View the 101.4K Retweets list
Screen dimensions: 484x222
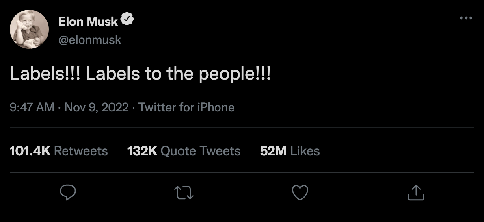click(x=58, y=151)
